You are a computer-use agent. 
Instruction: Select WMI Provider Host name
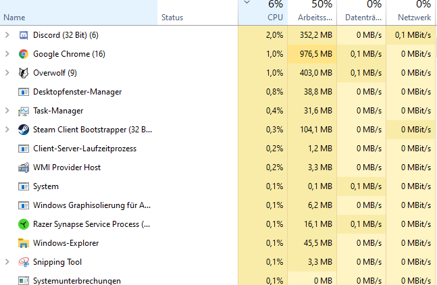67,167
